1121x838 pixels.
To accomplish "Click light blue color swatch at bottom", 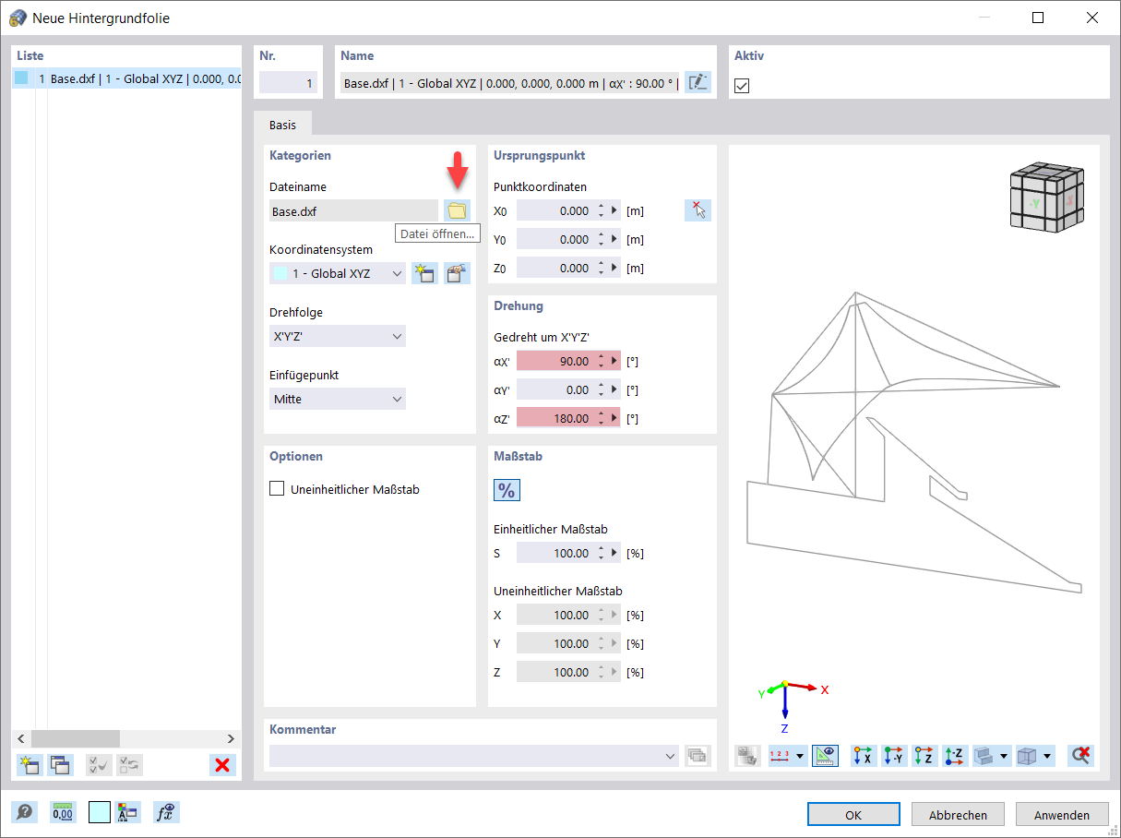I will 100,812.
